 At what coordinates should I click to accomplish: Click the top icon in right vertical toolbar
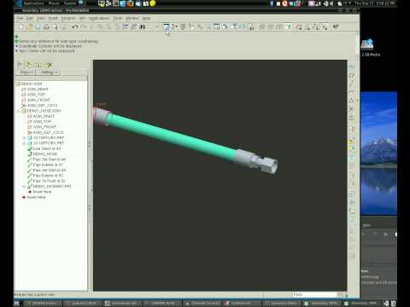click(352, 67)
